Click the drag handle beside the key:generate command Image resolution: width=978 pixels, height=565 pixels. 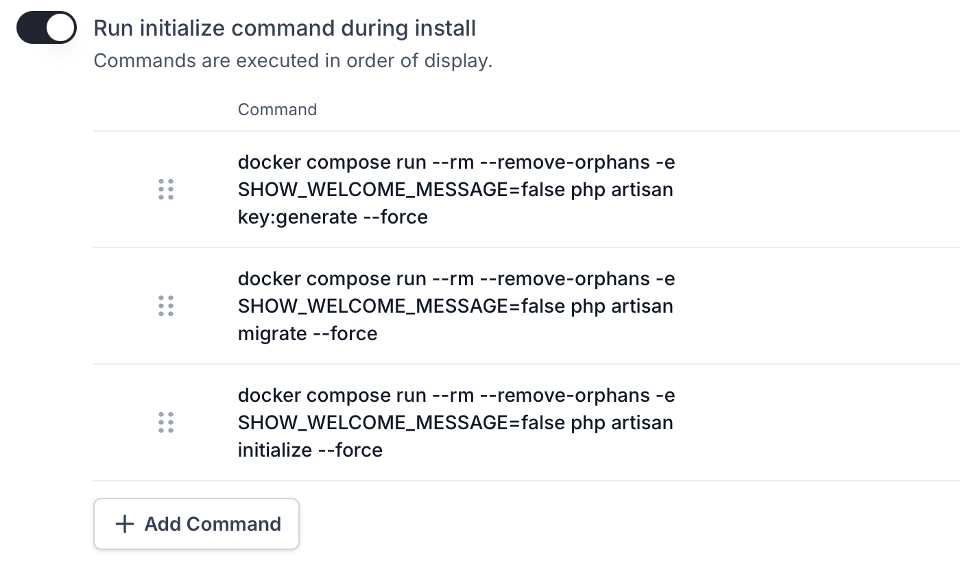(x=165, y=189)
